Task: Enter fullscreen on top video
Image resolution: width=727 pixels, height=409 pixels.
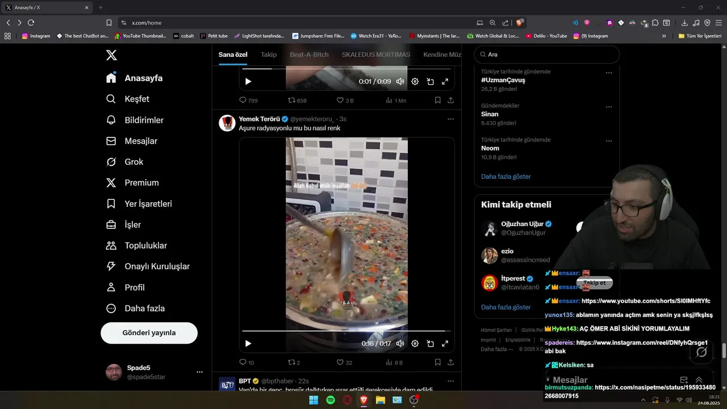Action: click(445, 82)
